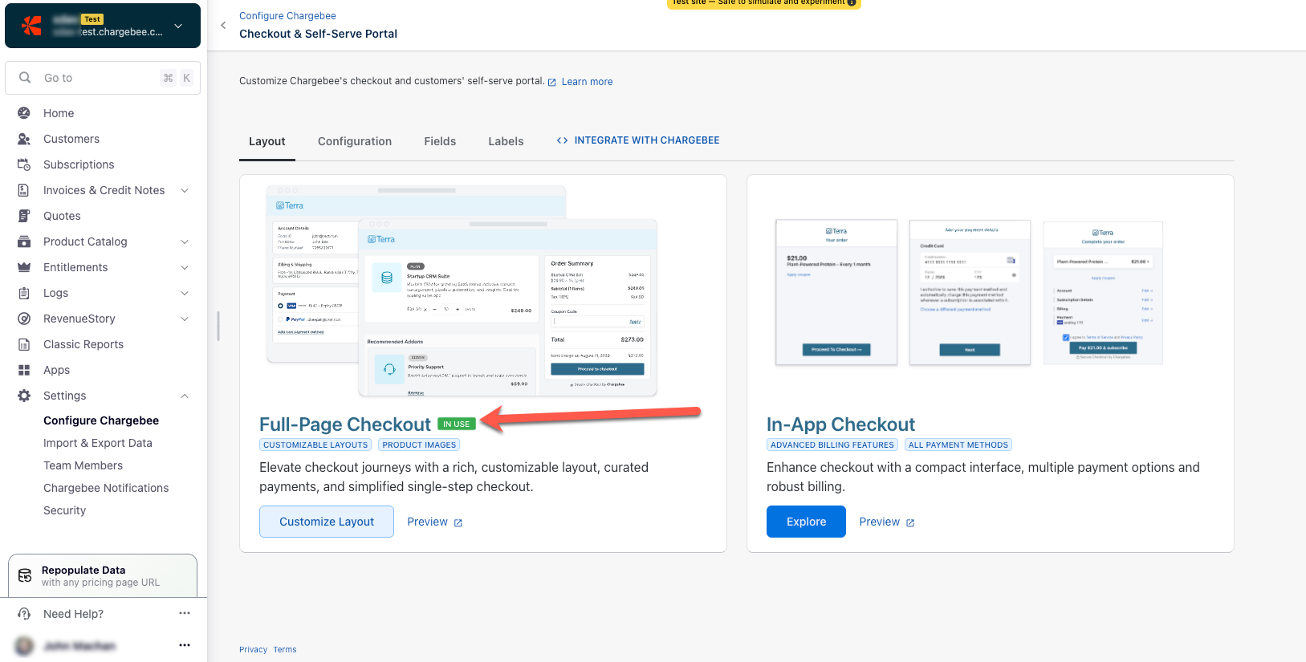Viewport: 1306px width, 662px height.
Task: Click Explore for In-App Checkout
Action: coord(806,522)
